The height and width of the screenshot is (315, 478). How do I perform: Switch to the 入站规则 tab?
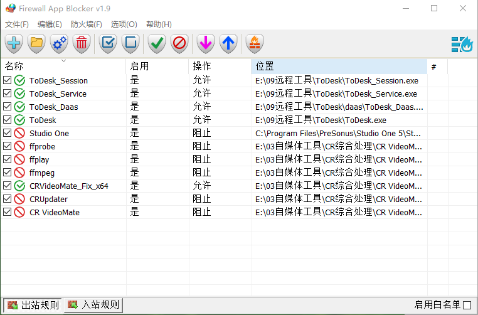(x=93, y=304)
